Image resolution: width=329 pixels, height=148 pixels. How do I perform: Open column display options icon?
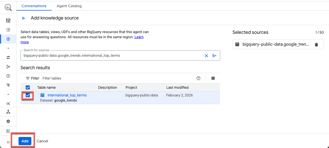[213, 78]
